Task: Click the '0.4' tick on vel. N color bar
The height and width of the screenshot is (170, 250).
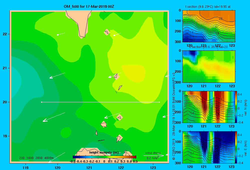Action: click(240, 94)
